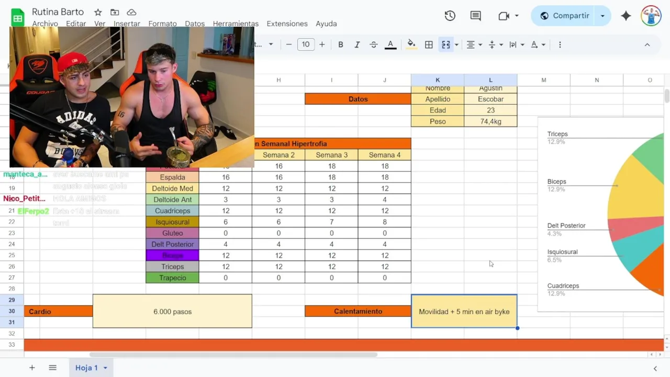This screenshot has height=377, width=670.
Task: Open the all sheets list icon
Action: pos(52,368)
